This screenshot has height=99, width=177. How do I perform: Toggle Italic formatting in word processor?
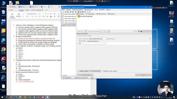[30, 16]
